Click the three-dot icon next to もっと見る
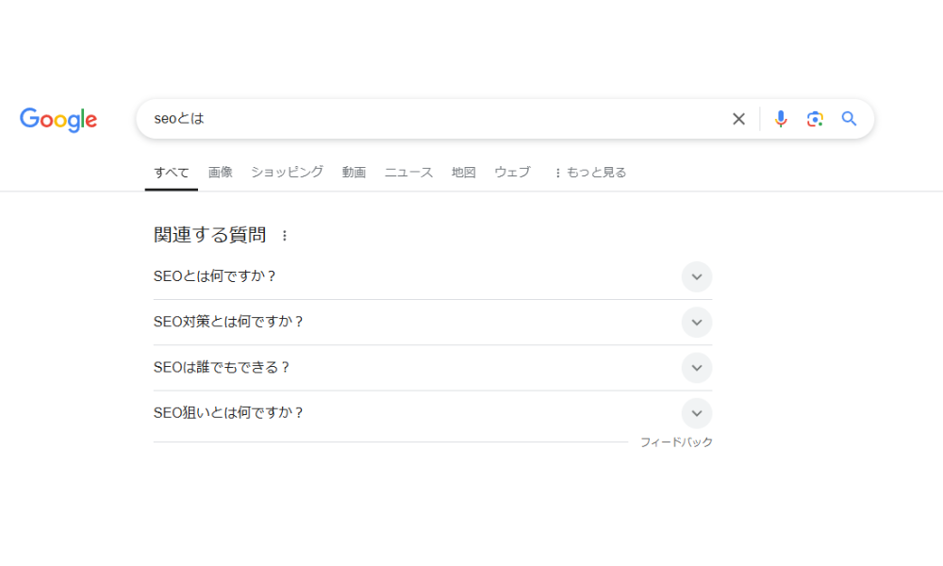 click(558, 172)
